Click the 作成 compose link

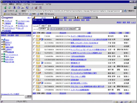61,20
